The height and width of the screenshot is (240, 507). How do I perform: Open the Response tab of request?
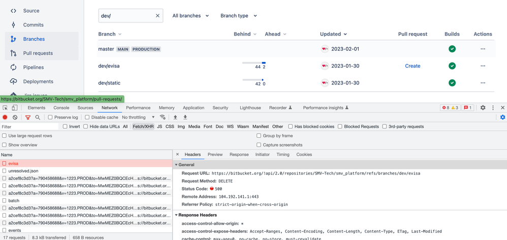(x=239, y=155)
